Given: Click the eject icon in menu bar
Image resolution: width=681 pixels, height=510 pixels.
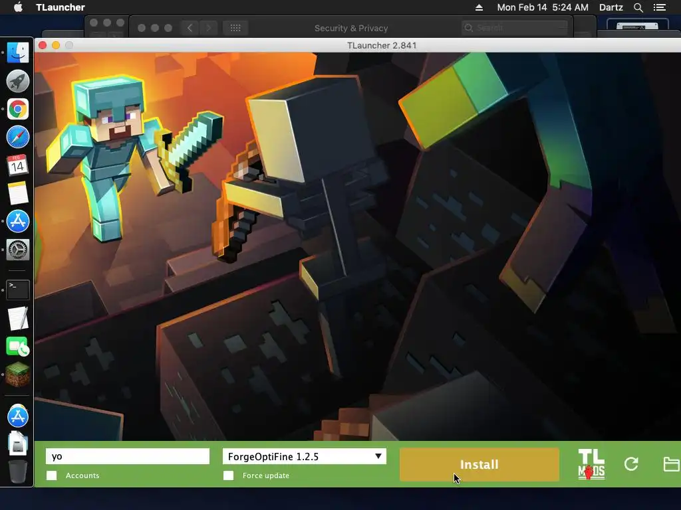Looking at the screenshot, I should (x=479, y=7).
